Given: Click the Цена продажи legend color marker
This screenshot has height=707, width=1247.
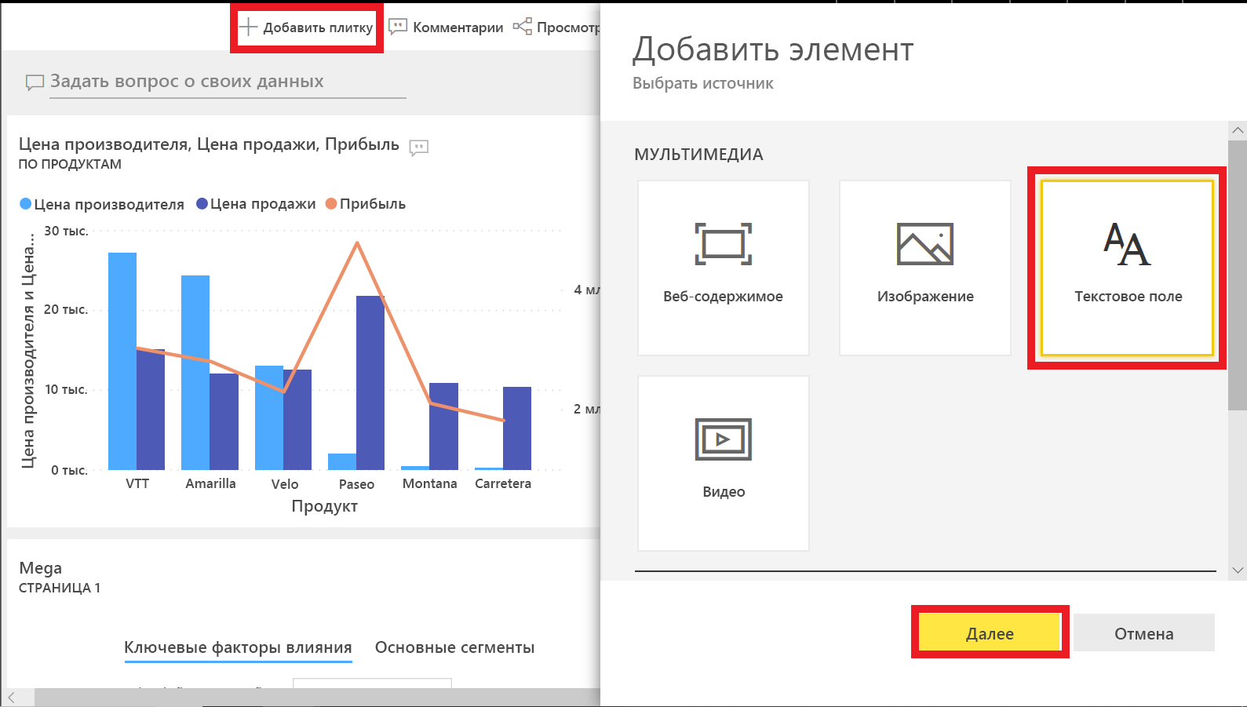Looking at the screenshot, I should click(x=202, y=204).
